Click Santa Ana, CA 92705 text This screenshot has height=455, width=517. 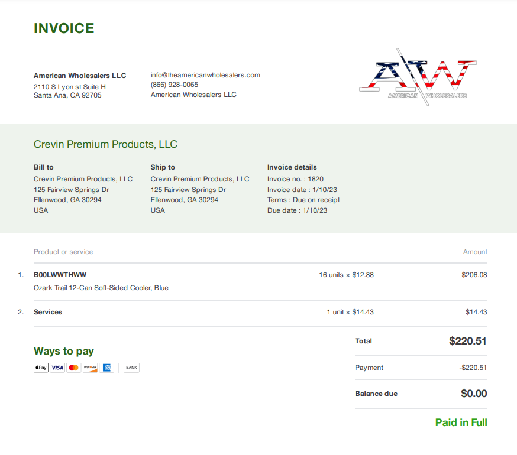coord(67,95)
